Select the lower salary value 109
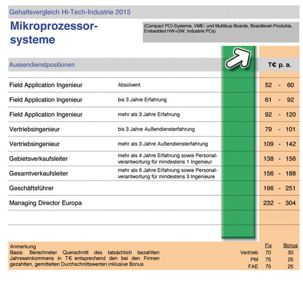303x288 pixels. click(x=269, y=144)
